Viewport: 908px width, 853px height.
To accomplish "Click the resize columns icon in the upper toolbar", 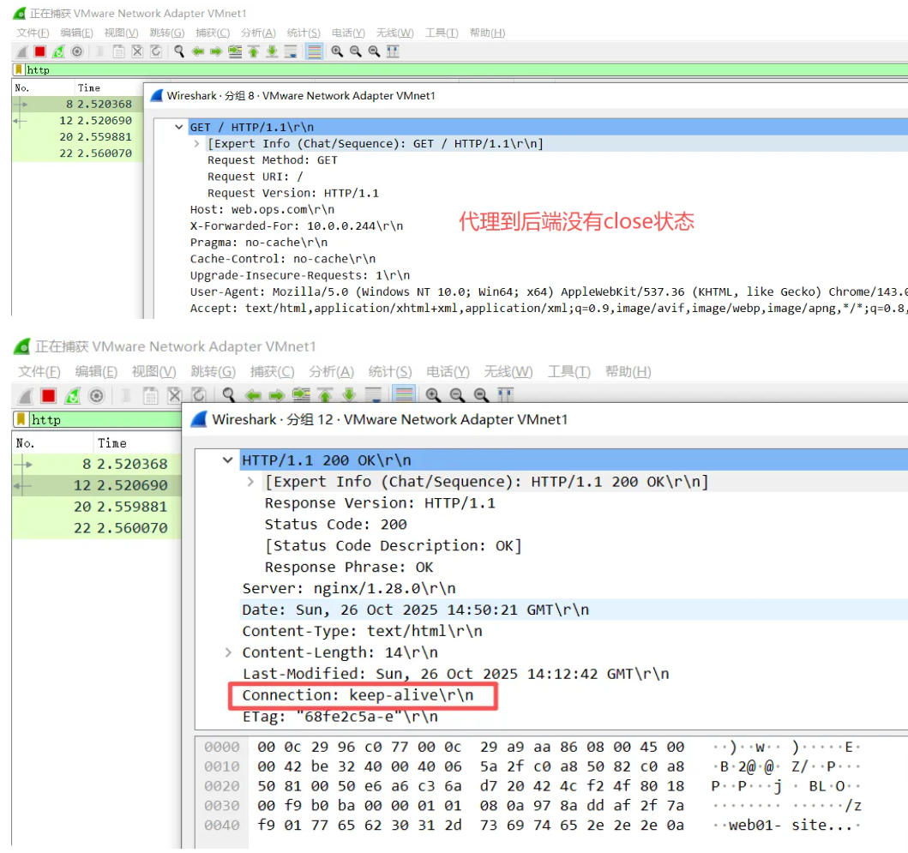I will point(393,51).
